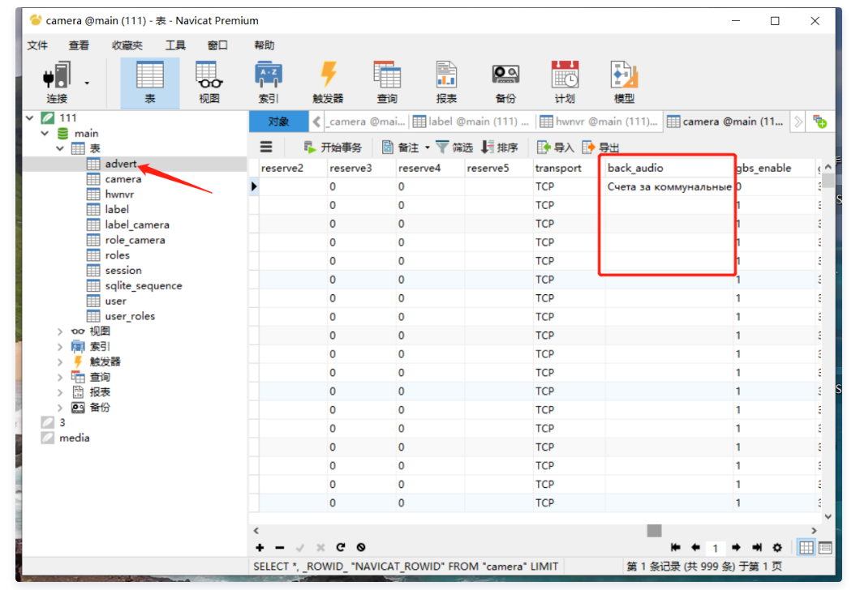Open the 连接 dropdown arrow

pyautogui.click(x=87, y=83)
